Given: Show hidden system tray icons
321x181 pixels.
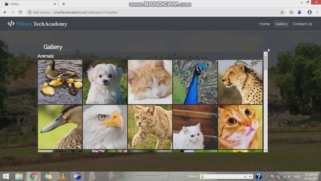Looking at the screenshot, I should pyautogui.click(x=267, y=176).
